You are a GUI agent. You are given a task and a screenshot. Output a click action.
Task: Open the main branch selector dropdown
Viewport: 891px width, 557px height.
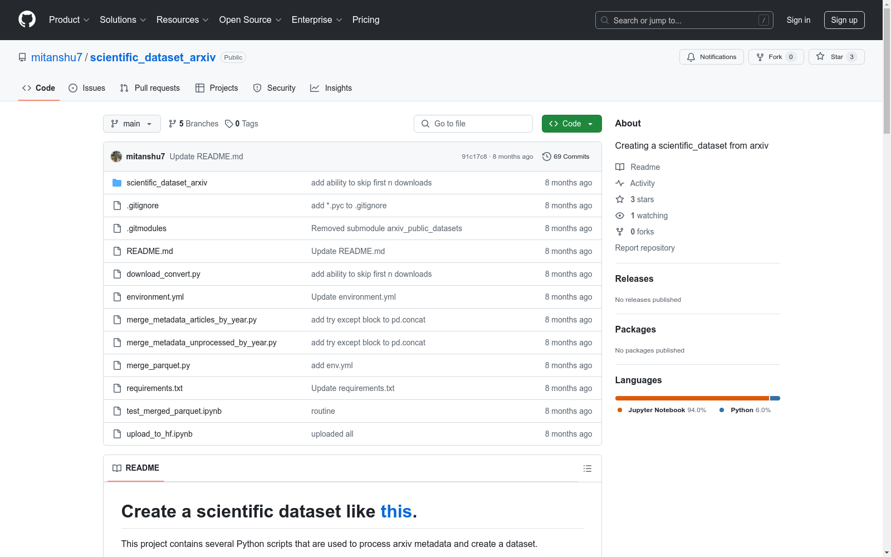[132, 124]
